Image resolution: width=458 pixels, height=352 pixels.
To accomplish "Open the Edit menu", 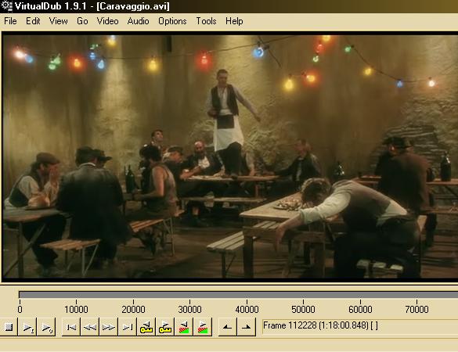I will point(33,21).
